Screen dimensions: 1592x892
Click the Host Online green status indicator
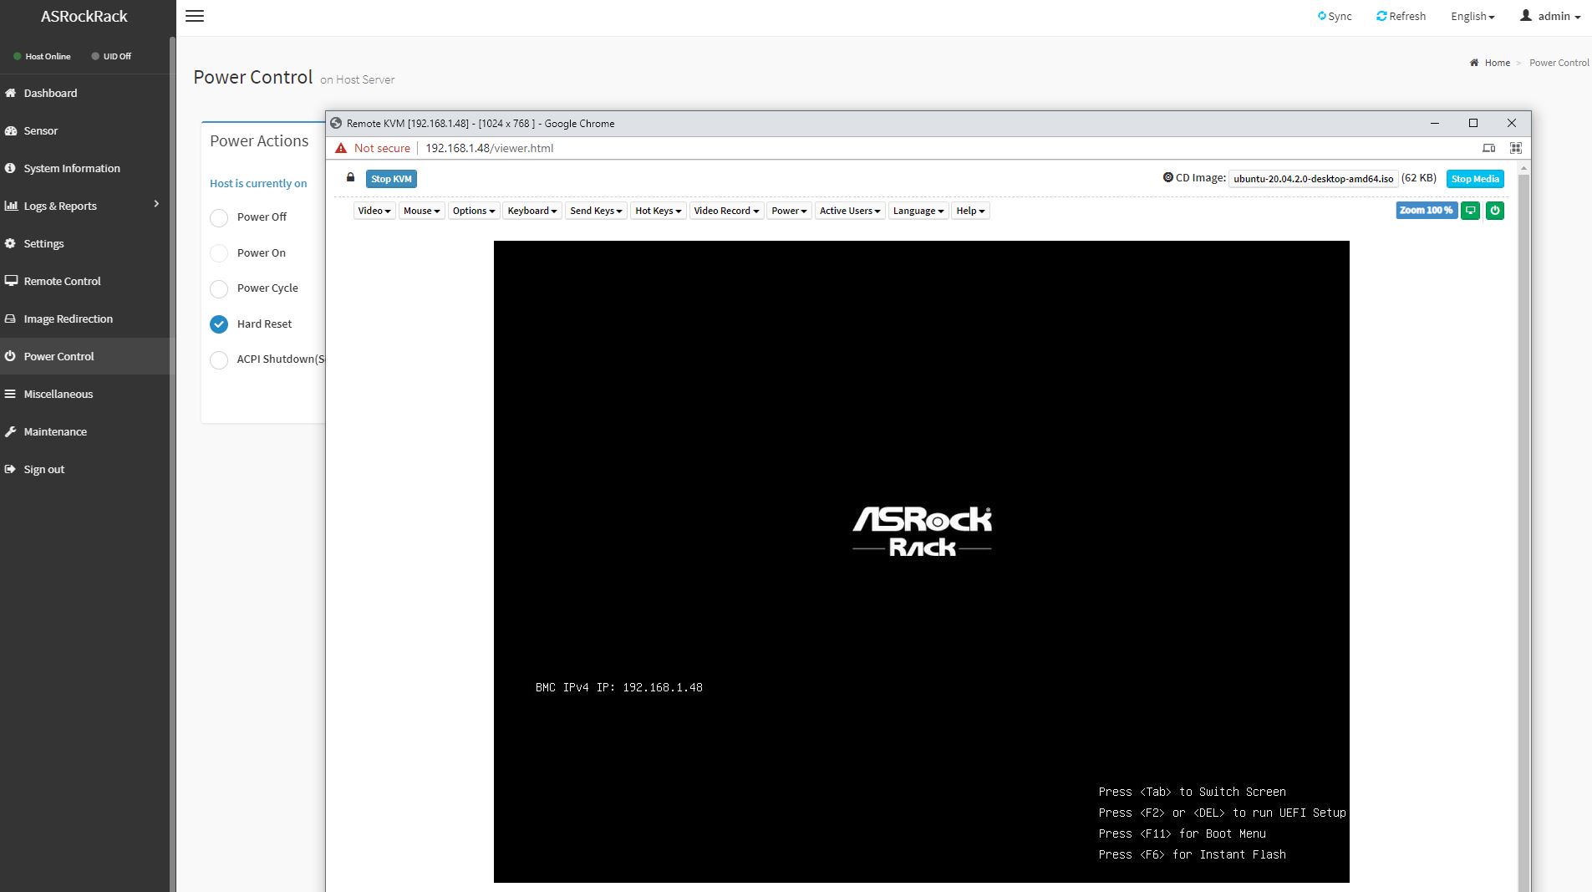click(x=17, y=56)
